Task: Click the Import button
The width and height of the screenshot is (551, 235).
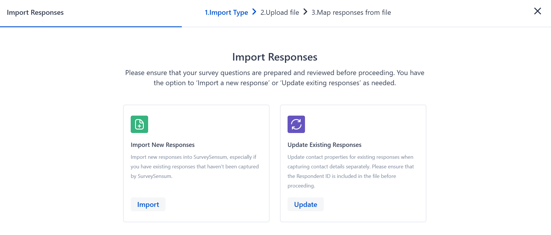Action: [148, 204]
